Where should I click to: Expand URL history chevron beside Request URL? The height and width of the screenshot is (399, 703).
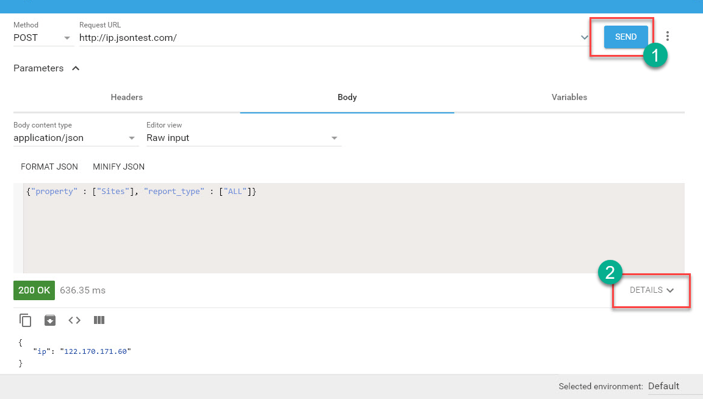(x=584, y=38)
